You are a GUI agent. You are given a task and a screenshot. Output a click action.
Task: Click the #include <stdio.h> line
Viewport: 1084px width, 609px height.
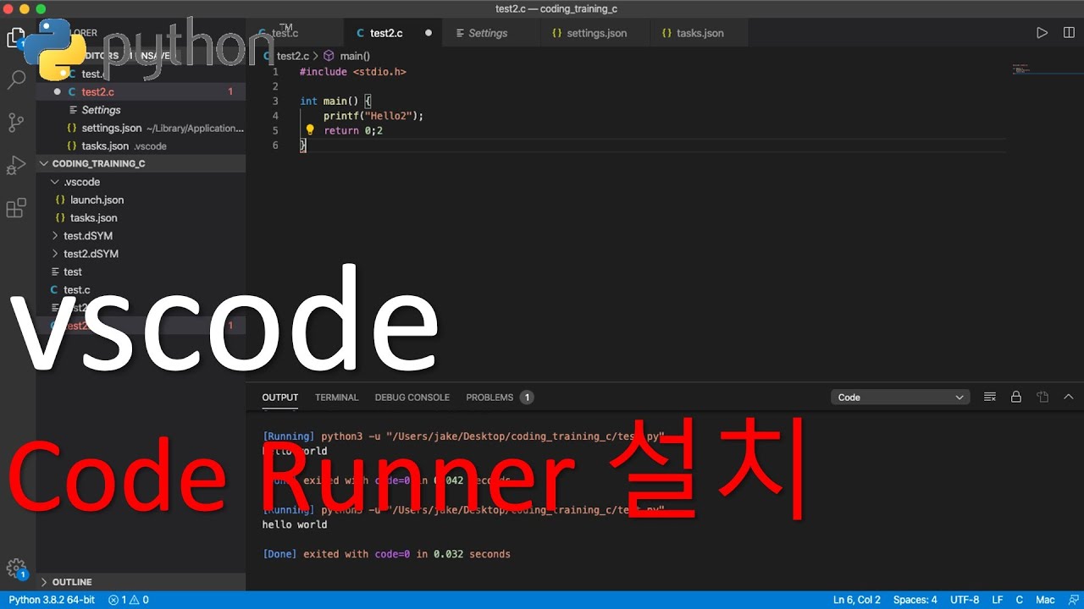[x=352, y=72]
